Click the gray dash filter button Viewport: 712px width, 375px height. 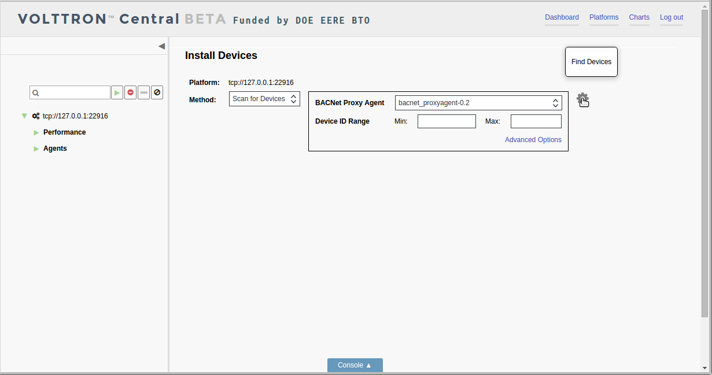144,92
